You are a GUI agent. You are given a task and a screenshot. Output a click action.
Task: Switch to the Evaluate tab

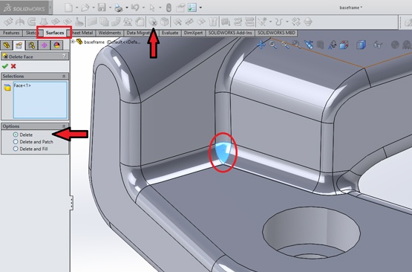[170, 33]
